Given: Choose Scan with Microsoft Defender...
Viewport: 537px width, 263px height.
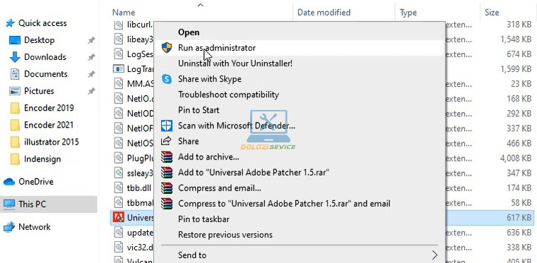Looking at the screenshot, I should (x=237, y=126).
